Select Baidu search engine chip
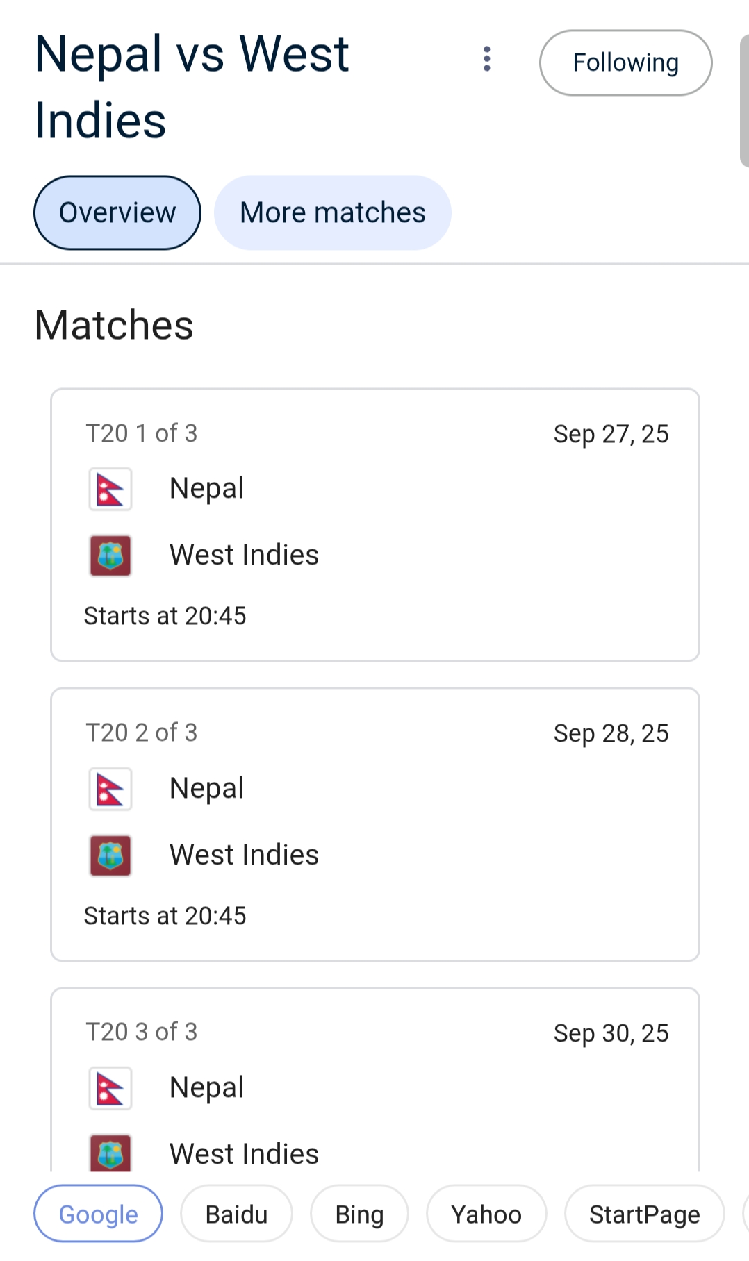The width and height of the screenshot is (749, 1261). pyautogui.click(x=236, y=1214)
